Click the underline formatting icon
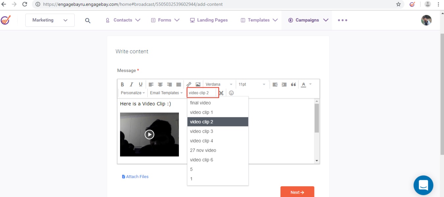This screenshot has width=444, height=197. [x=141, y=85]
